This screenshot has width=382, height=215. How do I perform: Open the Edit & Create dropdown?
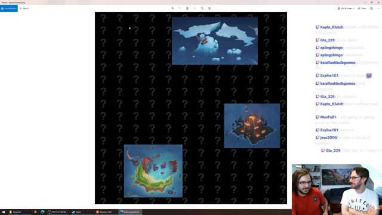pos(346,8)
